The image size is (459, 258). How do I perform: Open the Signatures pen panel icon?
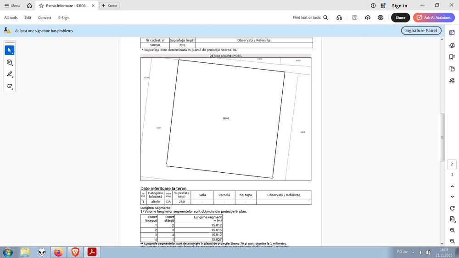[x=452, y=80]
